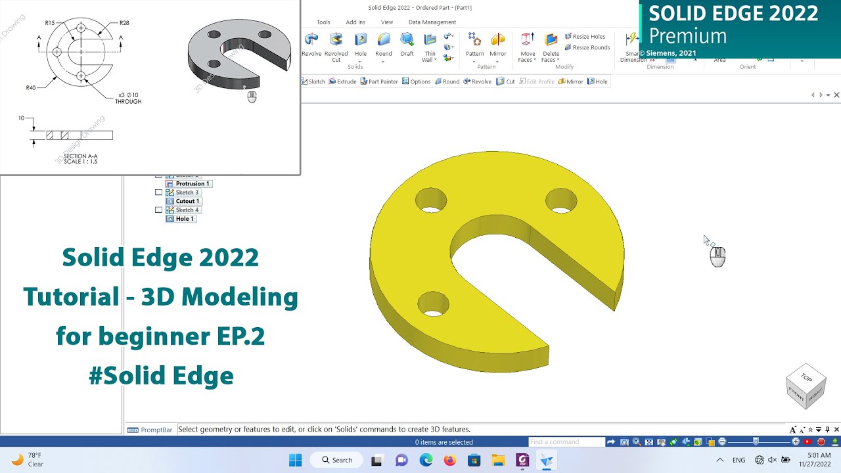Click the view orientation cube
This screenshot has width=841, height=473.
coord(806,386)
